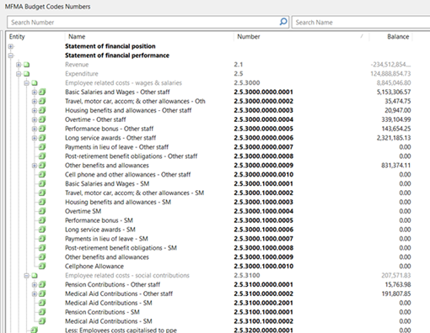Select number 2.5.3000.1000.0005
This screenshot has width=430, height=333.
coord(264,220)
